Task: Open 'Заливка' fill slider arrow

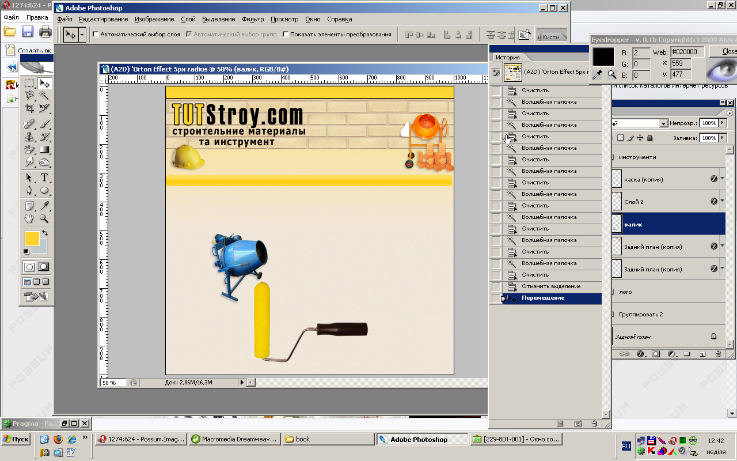Action: tap(723, 138)
